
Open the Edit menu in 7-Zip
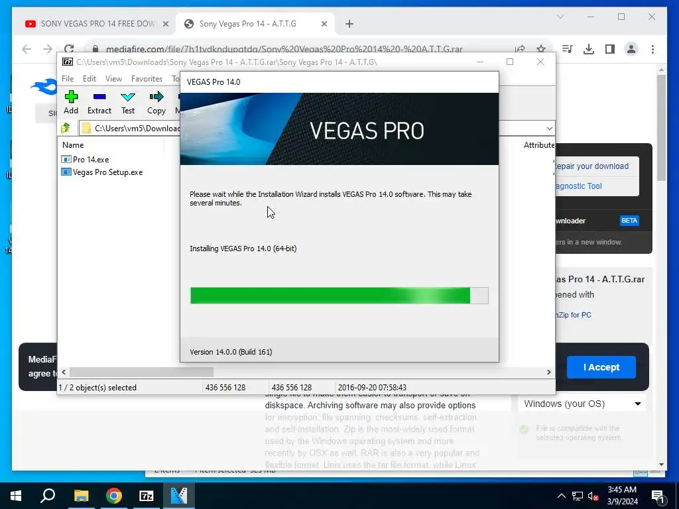(90, 79)
